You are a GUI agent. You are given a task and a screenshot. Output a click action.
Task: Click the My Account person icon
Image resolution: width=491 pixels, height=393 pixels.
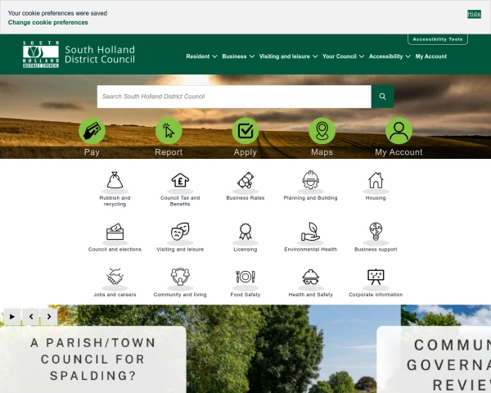tap(399, 131)
